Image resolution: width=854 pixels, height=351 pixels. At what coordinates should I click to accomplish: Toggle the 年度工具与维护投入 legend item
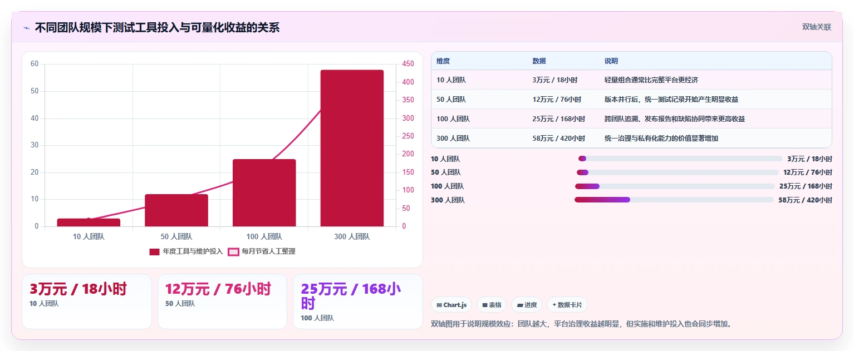pyautogui.click(x=186, y=251)
